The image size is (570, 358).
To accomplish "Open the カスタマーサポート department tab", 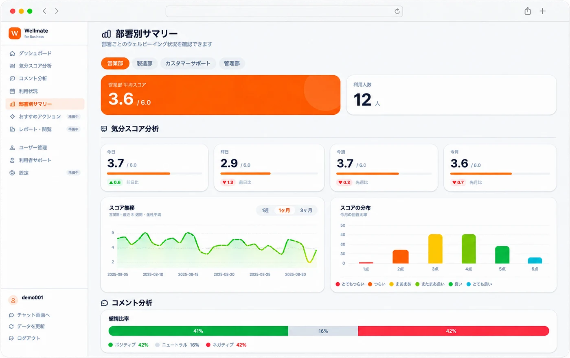I will tap(188, 63).
